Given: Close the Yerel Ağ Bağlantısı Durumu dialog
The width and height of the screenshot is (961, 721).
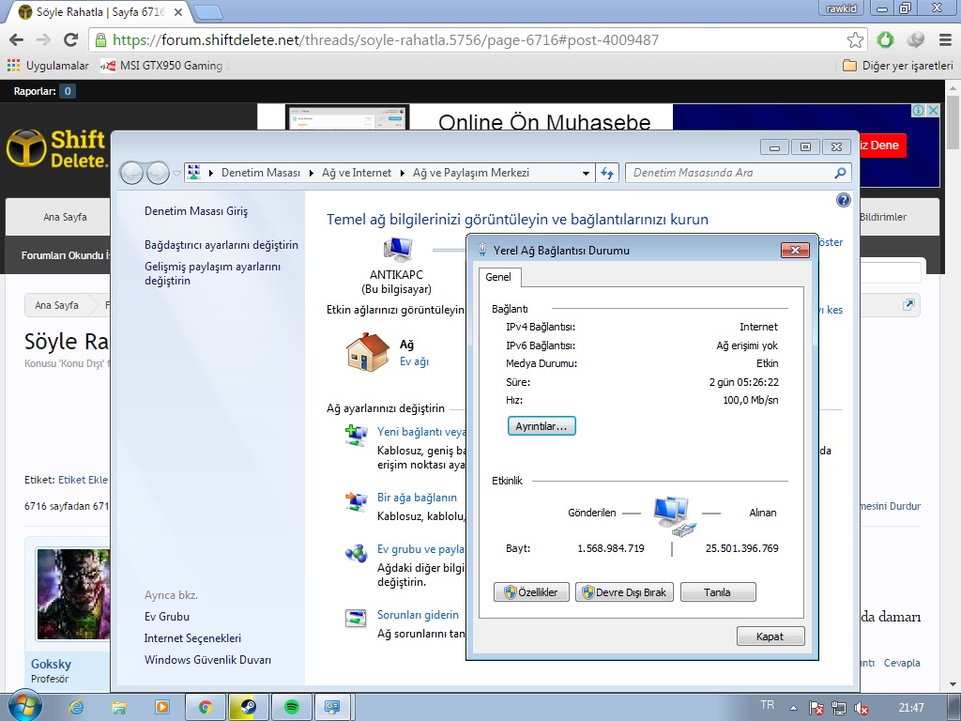Looking at the screenshot, I should [x=795, y=250].
